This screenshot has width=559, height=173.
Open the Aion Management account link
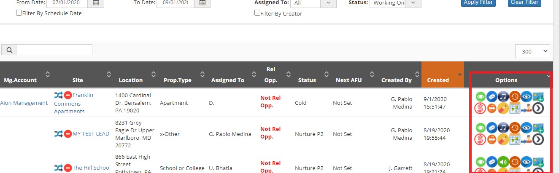[x=24, y=103]
